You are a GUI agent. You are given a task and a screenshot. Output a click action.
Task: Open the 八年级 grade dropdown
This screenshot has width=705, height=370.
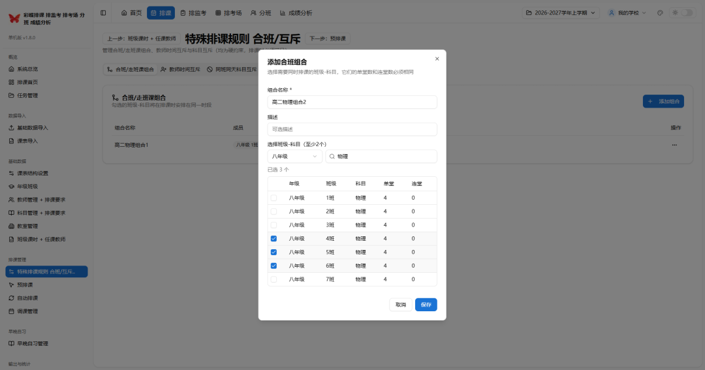point(294,157)
